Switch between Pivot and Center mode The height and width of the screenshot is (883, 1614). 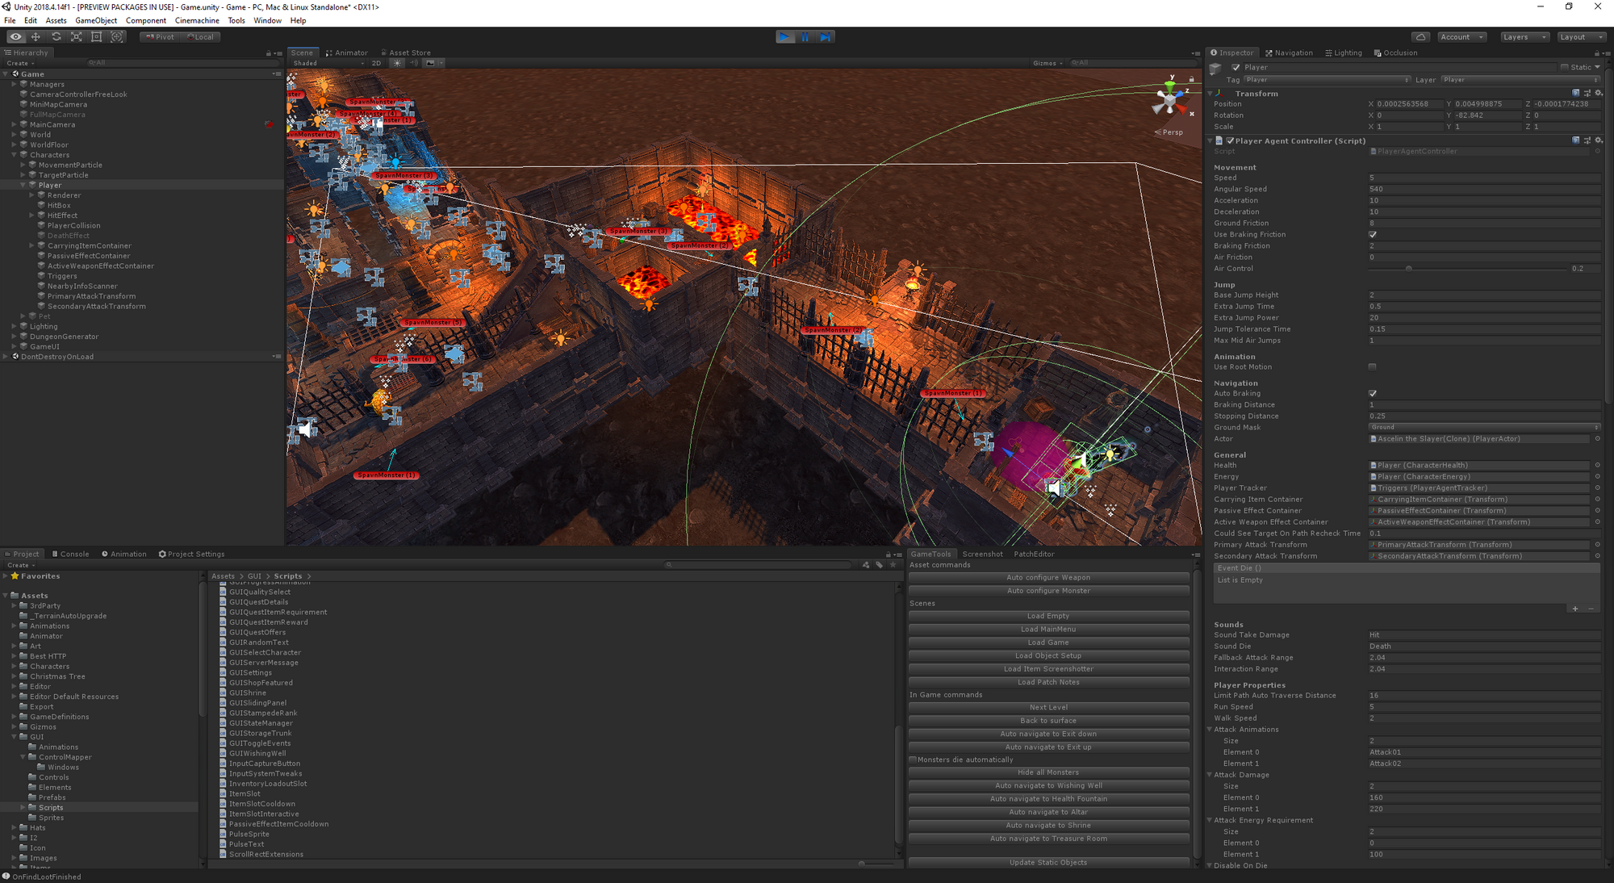coord(159,36)
